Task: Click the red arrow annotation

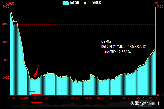Action: coord(37,71)
